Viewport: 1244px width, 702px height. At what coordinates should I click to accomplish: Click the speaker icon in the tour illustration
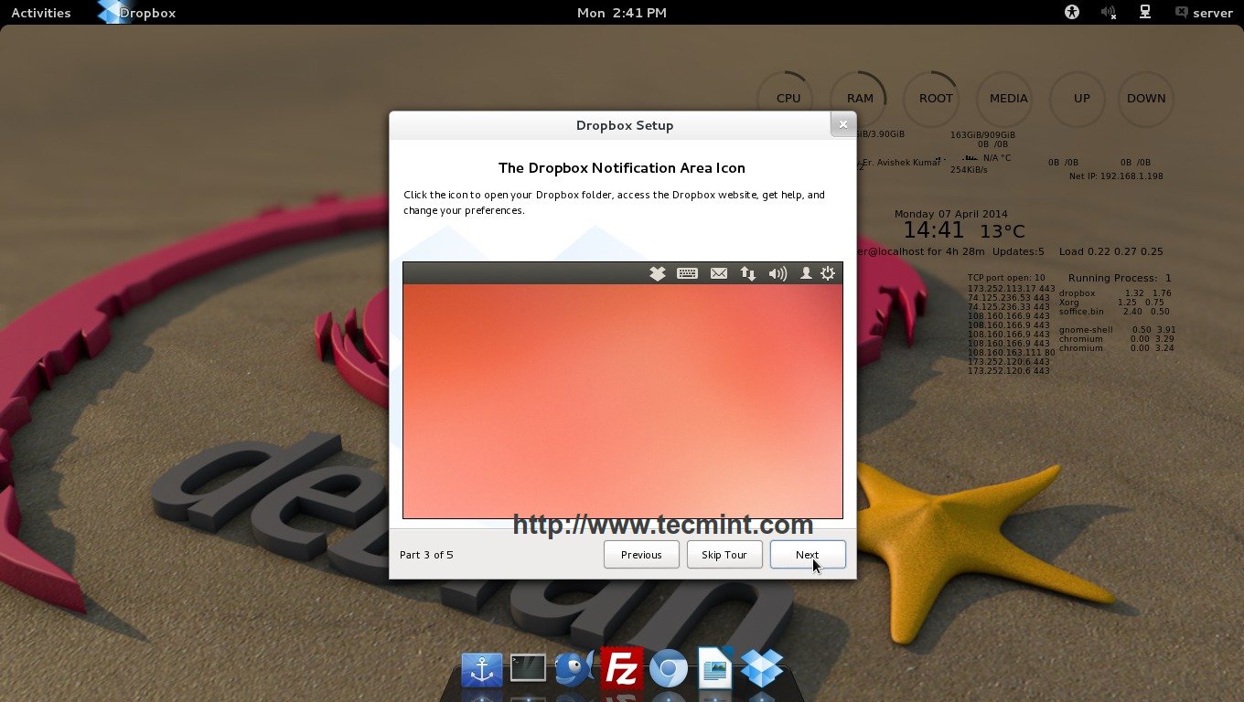tap(777, 273)
